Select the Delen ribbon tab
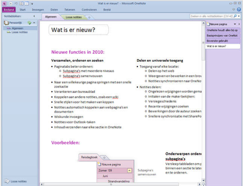Screen dimensions: 243x186 pos(54,10)
